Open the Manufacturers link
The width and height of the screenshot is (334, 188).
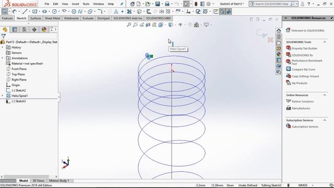[301, 108]
